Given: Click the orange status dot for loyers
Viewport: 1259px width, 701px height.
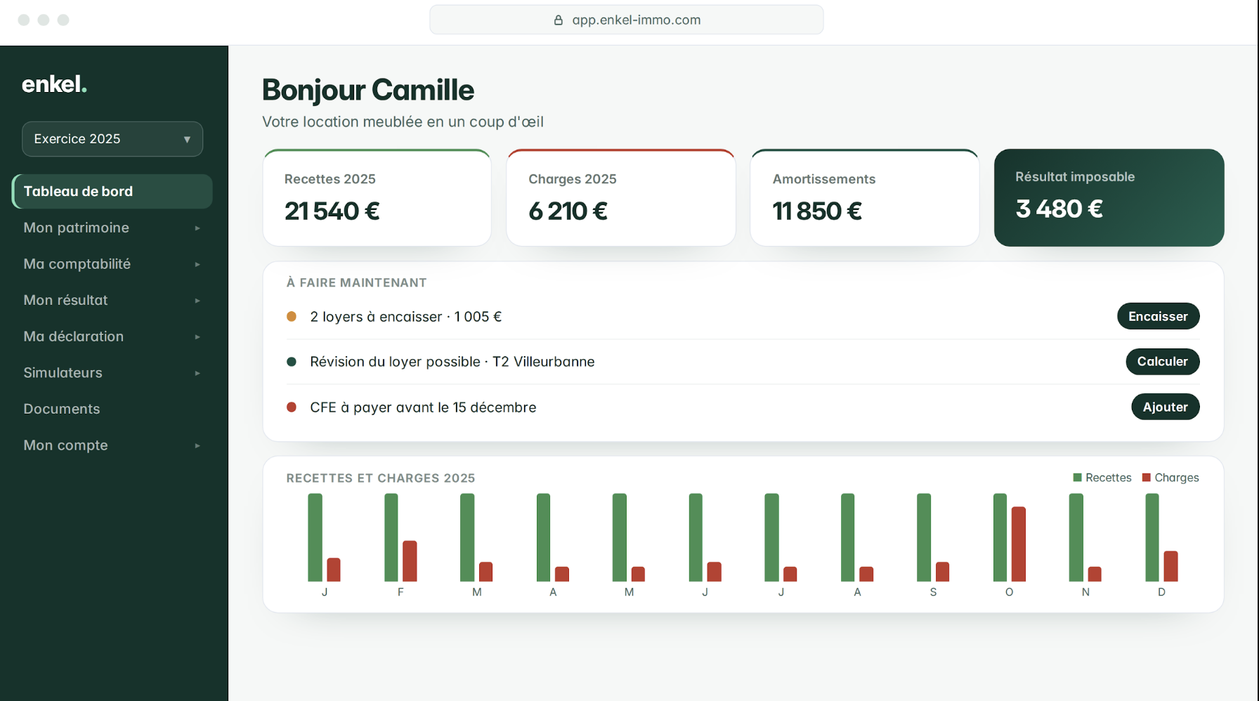Looking at the screenshot, I should (x=292, y=317).
